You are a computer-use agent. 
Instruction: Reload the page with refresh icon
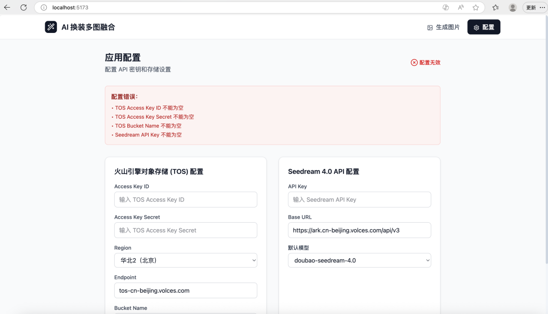point(23,7)
